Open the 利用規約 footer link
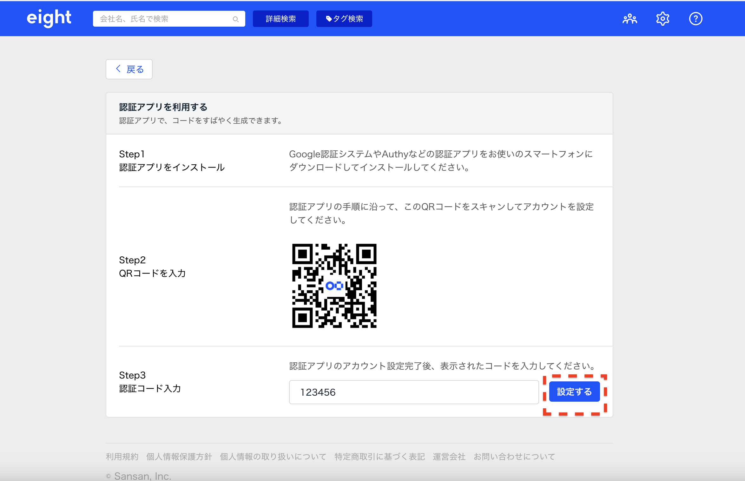The image size is (745, 481). [122, 457]
